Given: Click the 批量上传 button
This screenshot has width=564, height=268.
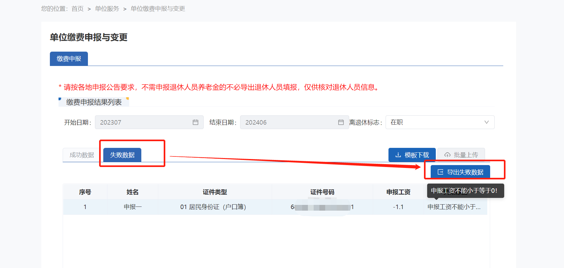Looking at the screenshot, I should click(x=461, y=155).
